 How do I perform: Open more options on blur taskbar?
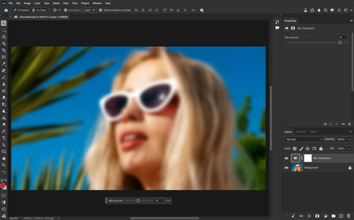tap(168, 201)
